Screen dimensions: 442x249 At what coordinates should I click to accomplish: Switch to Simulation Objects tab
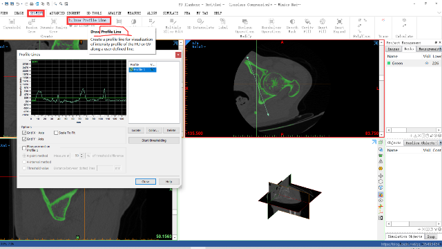[x=405, y=237]
